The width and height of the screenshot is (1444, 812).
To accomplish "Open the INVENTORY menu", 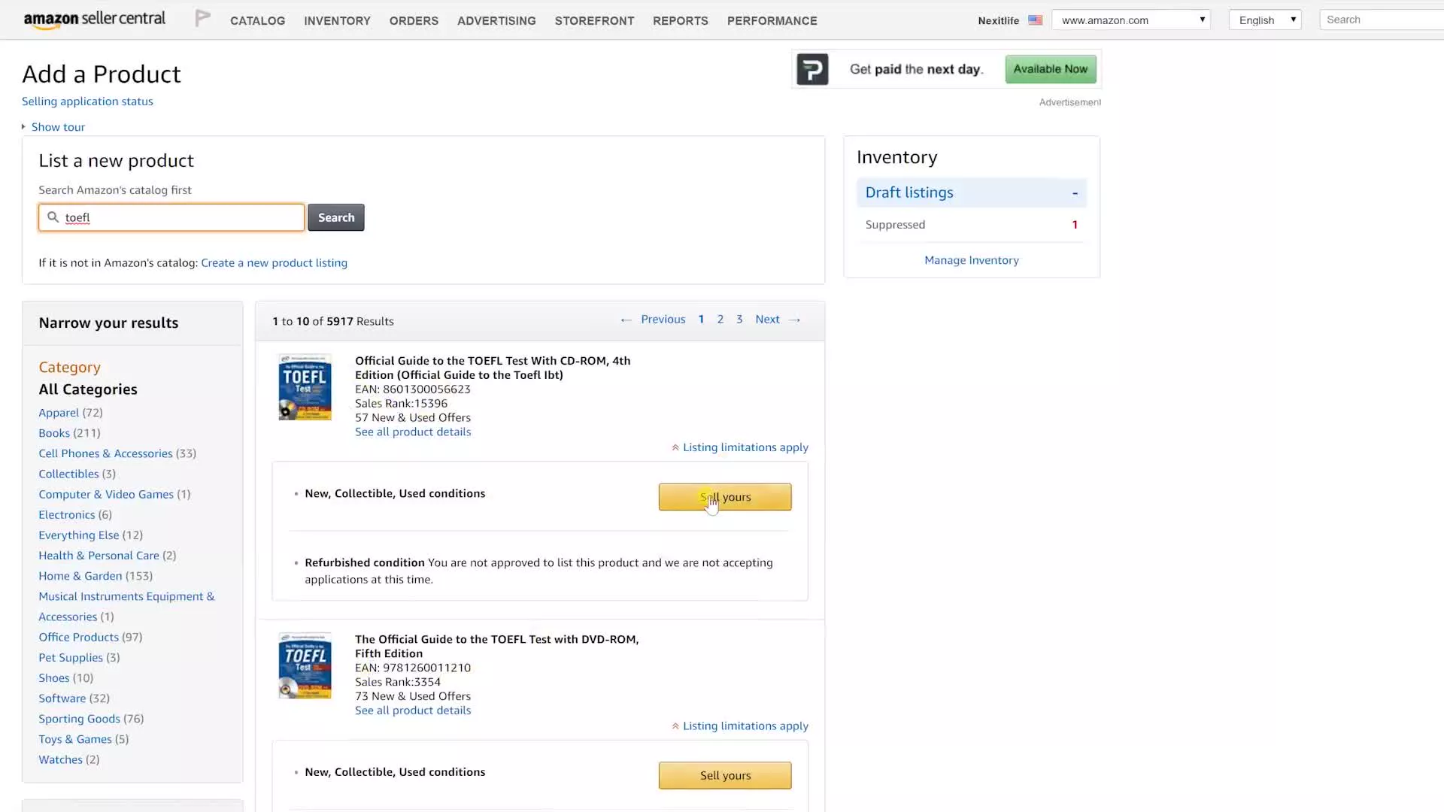I will click(337, 21).
